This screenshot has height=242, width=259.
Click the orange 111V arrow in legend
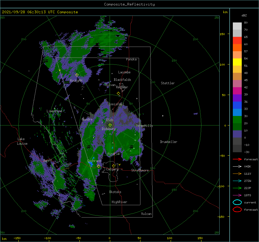coord(237,174)
